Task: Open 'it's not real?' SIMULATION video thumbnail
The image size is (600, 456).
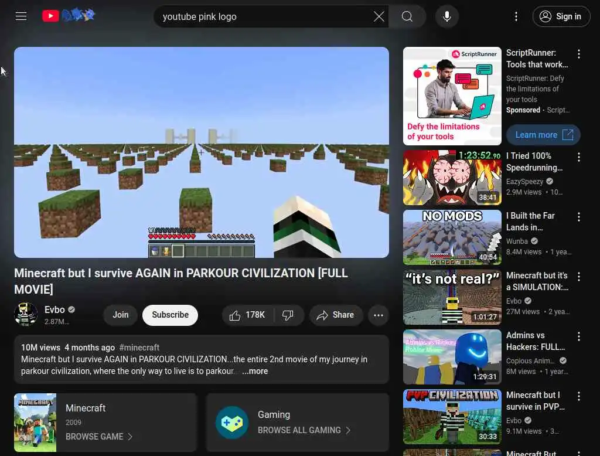Action: [x=452, y=297]
